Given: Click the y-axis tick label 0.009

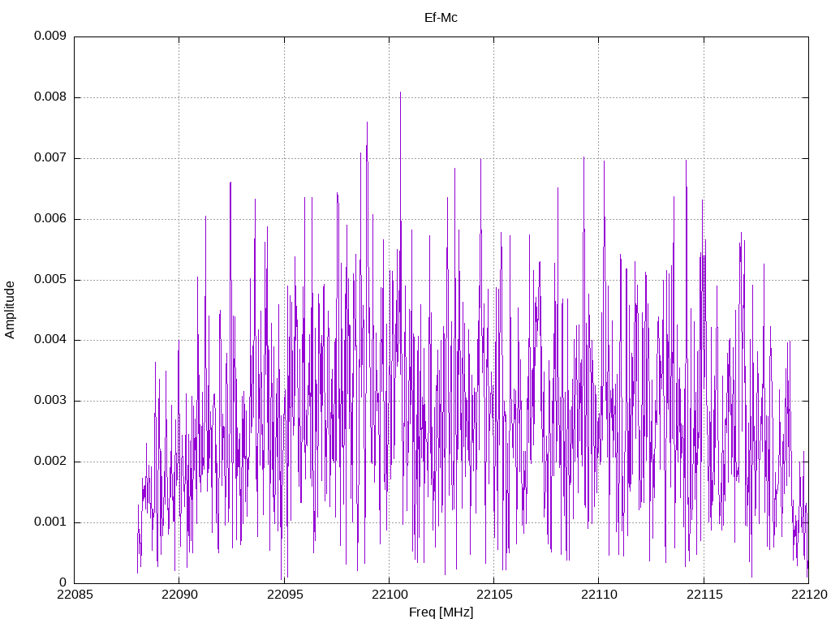Looking at the screenshot, I should tap(50, 36).
